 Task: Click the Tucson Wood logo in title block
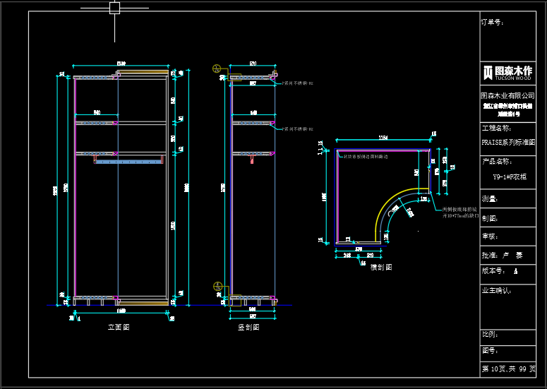click(x=507, y=73)
